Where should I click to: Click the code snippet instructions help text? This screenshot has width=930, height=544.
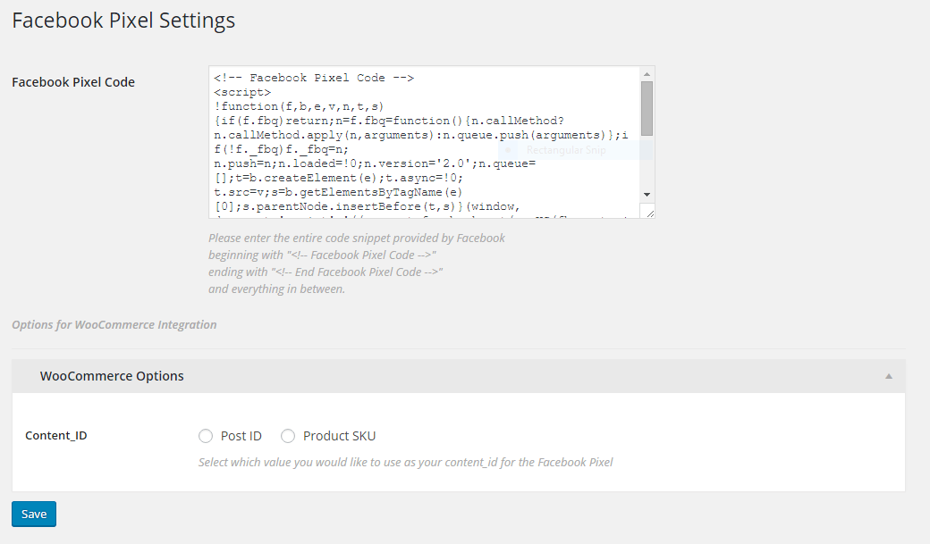(x=356, y=264)
